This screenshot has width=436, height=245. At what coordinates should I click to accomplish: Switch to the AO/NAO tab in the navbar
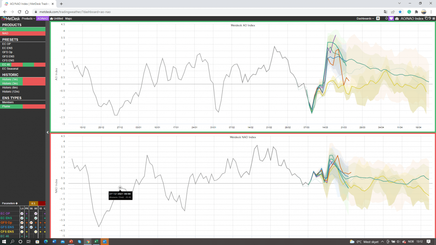point(43,18)
